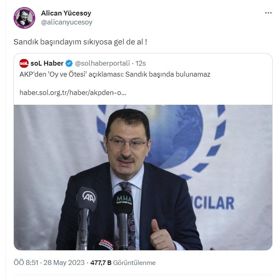
Task: Open the quoted tweet press conference photo
Action: coord(143,177)
